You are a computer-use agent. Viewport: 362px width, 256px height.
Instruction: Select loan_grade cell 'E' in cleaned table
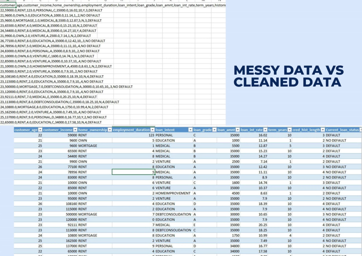click(205, 225)
